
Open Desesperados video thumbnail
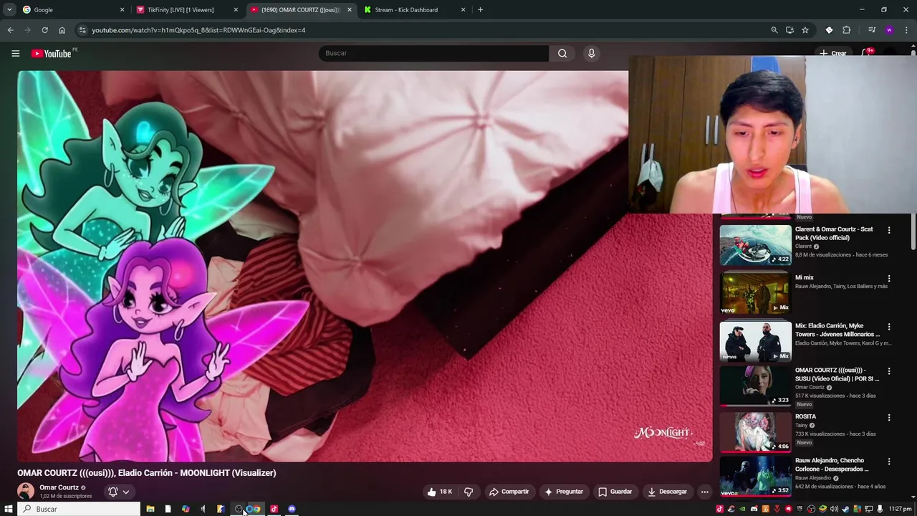click(755, 476)
